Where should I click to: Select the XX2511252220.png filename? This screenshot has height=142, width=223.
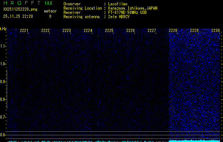pos(20,10)
